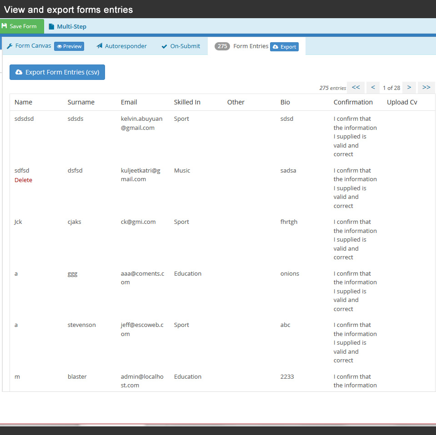Viewport: 436px width, 435px height.
Task: Go to first page of entries
Action: tap(356, 88)
